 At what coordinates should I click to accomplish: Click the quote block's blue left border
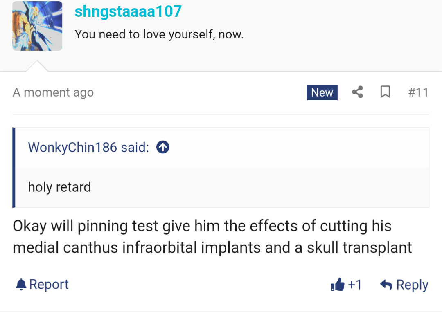tap(14, 168)
